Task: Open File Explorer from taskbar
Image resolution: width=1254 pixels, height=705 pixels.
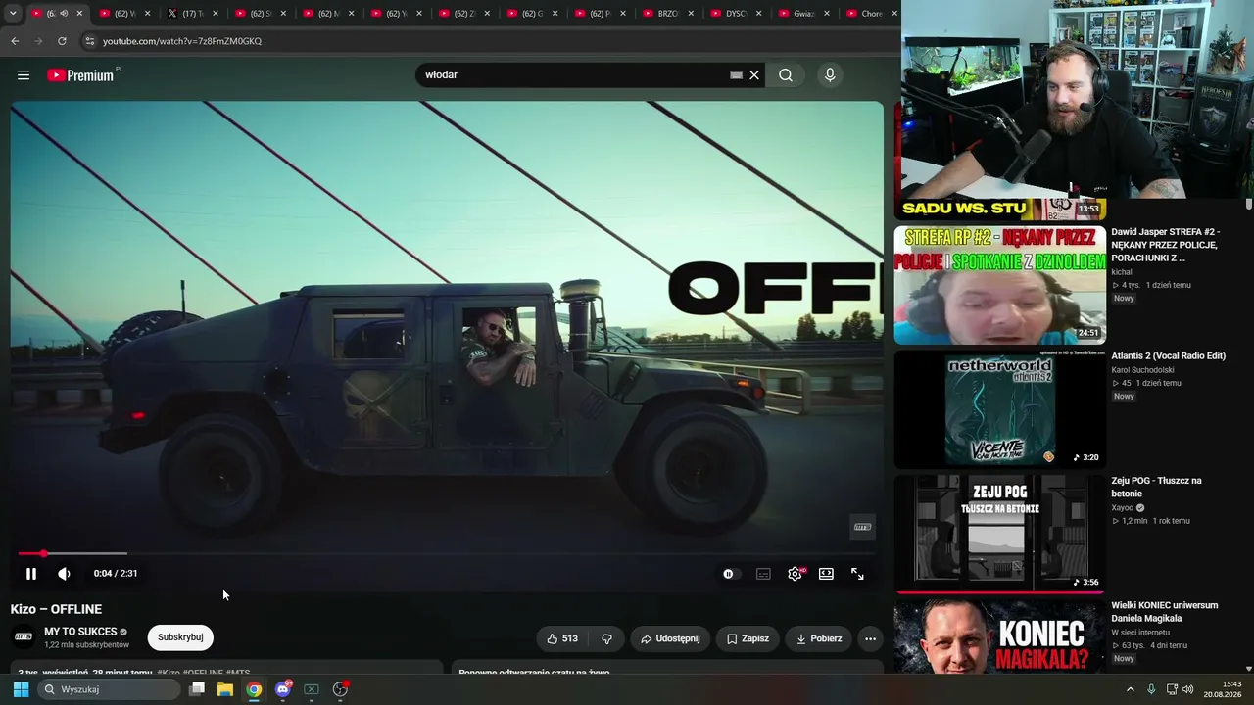Action: click(225, 689)
